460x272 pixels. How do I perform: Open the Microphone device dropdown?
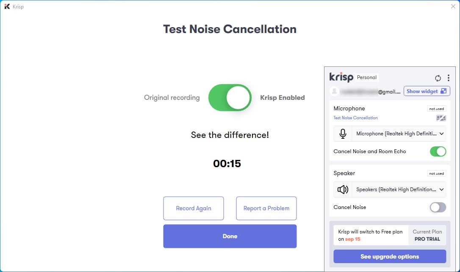[399, 134]
